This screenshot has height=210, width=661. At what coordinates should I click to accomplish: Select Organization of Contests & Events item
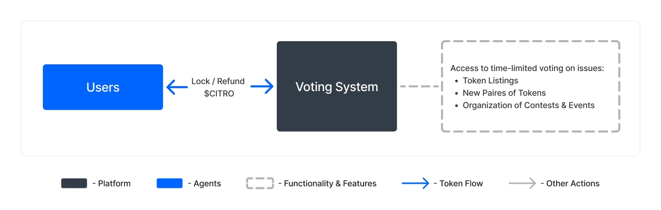(528, 106)
